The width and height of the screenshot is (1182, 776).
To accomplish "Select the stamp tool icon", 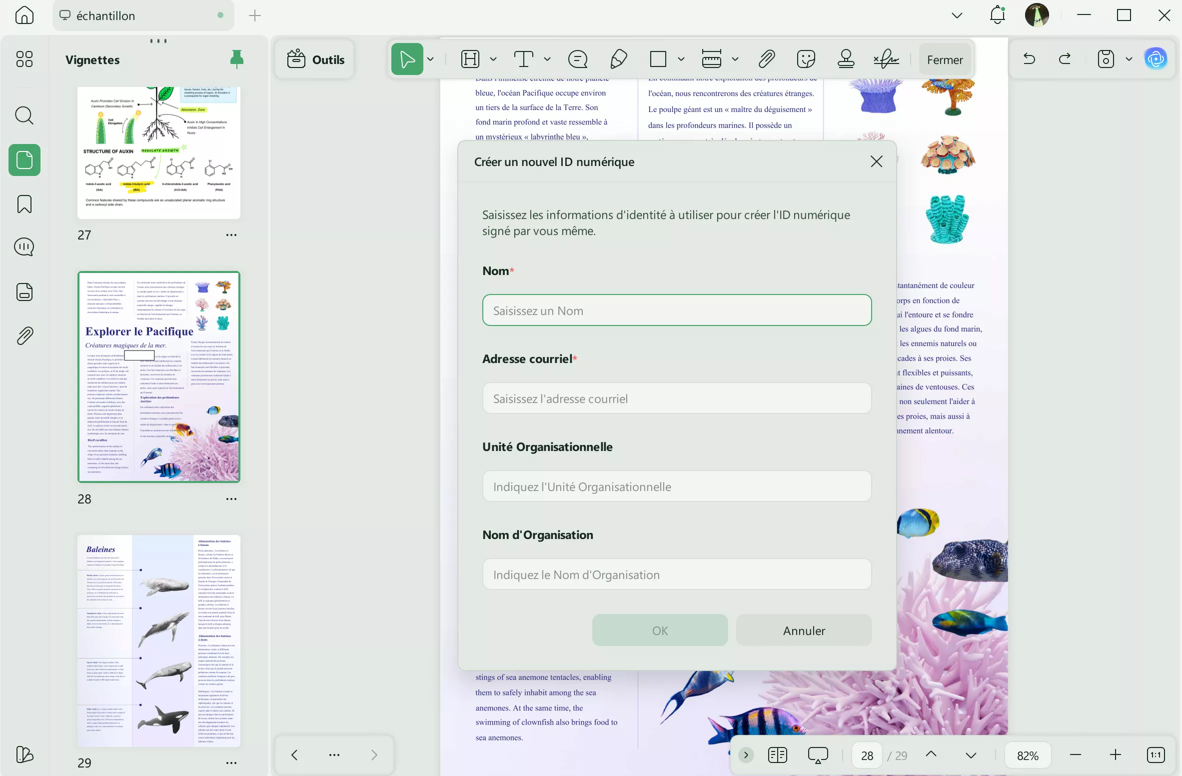I will [846, 59].
